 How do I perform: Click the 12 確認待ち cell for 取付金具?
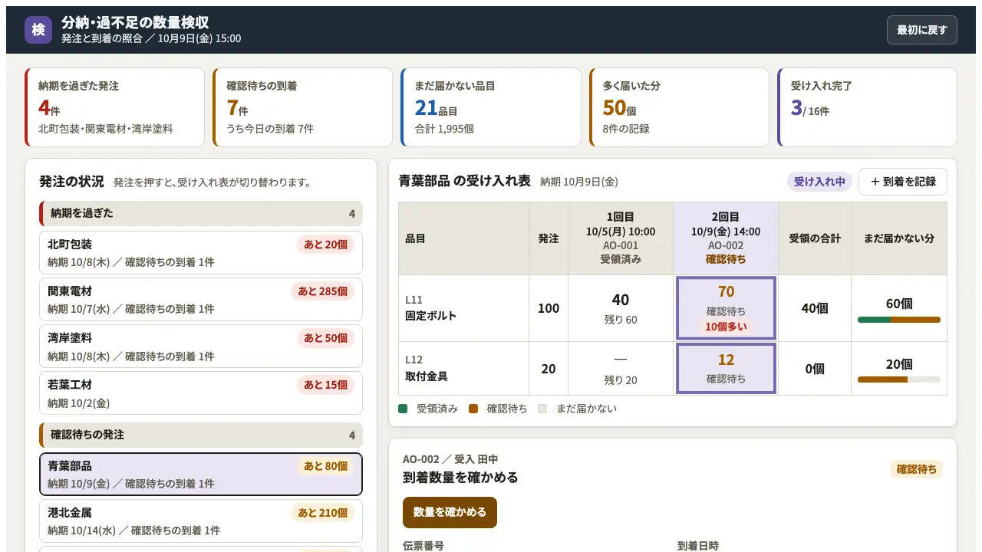726,369
